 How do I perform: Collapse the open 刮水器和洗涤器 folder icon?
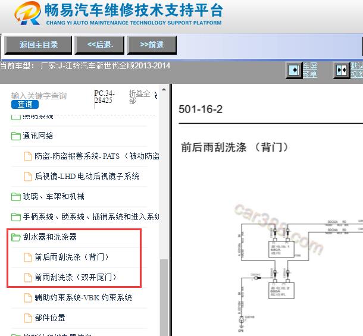pos(16,237)
